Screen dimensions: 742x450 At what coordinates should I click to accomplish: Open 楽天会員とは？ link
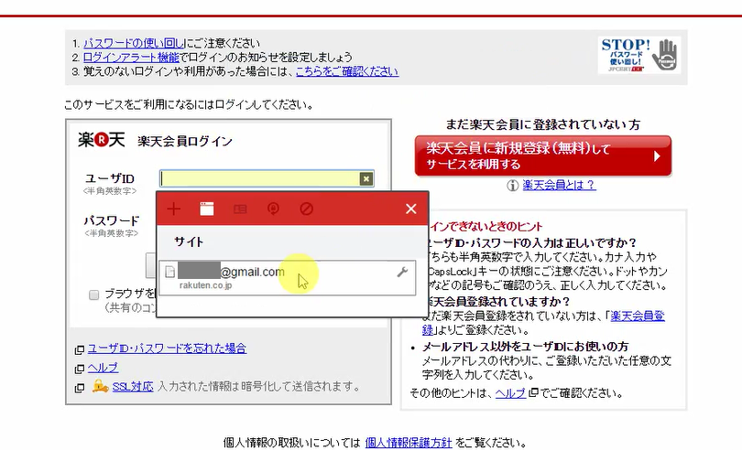pyautogui.click(x=559, y=185)
